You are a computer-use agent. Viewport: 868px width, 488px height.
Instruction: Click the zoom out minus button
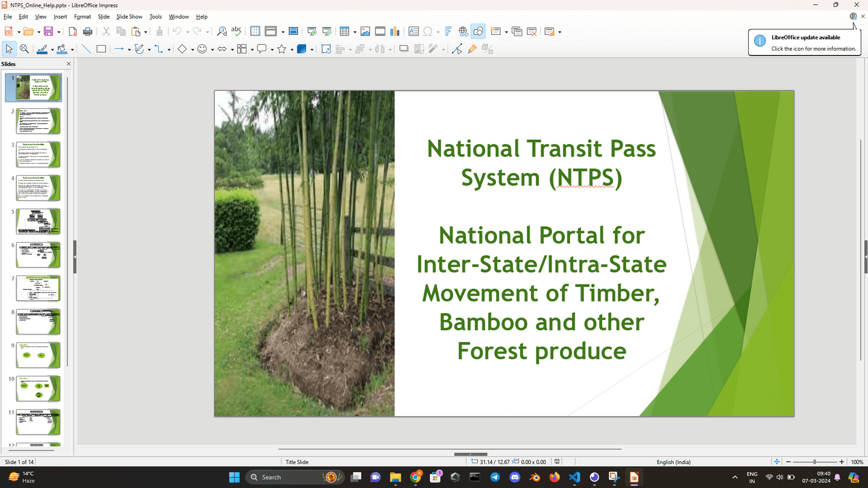[788, 461]
